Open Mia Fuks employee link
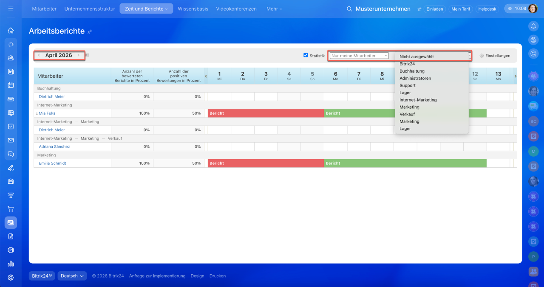The width and height of the screenshot is (544, 287). (x=47, y=113)
